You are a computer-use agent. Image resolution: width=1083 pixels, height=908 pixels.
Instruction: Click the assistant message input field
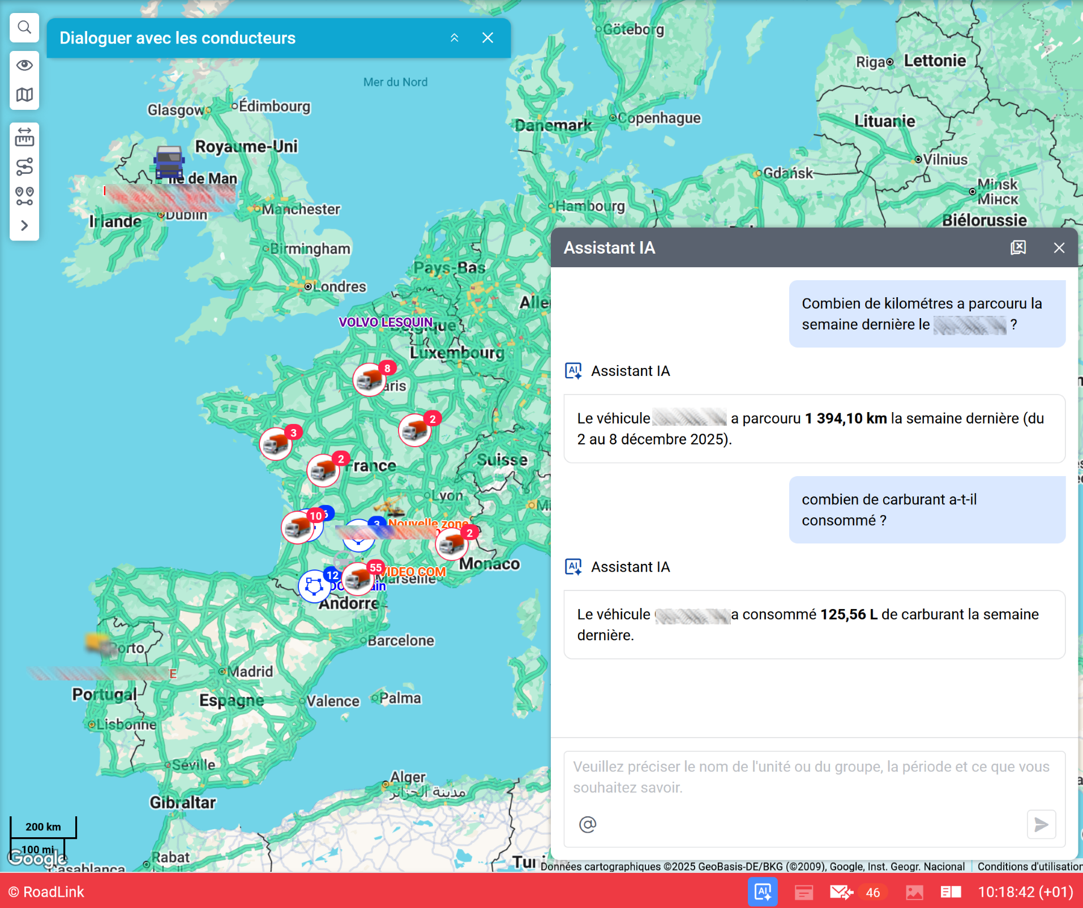click(x=814, y=777)
